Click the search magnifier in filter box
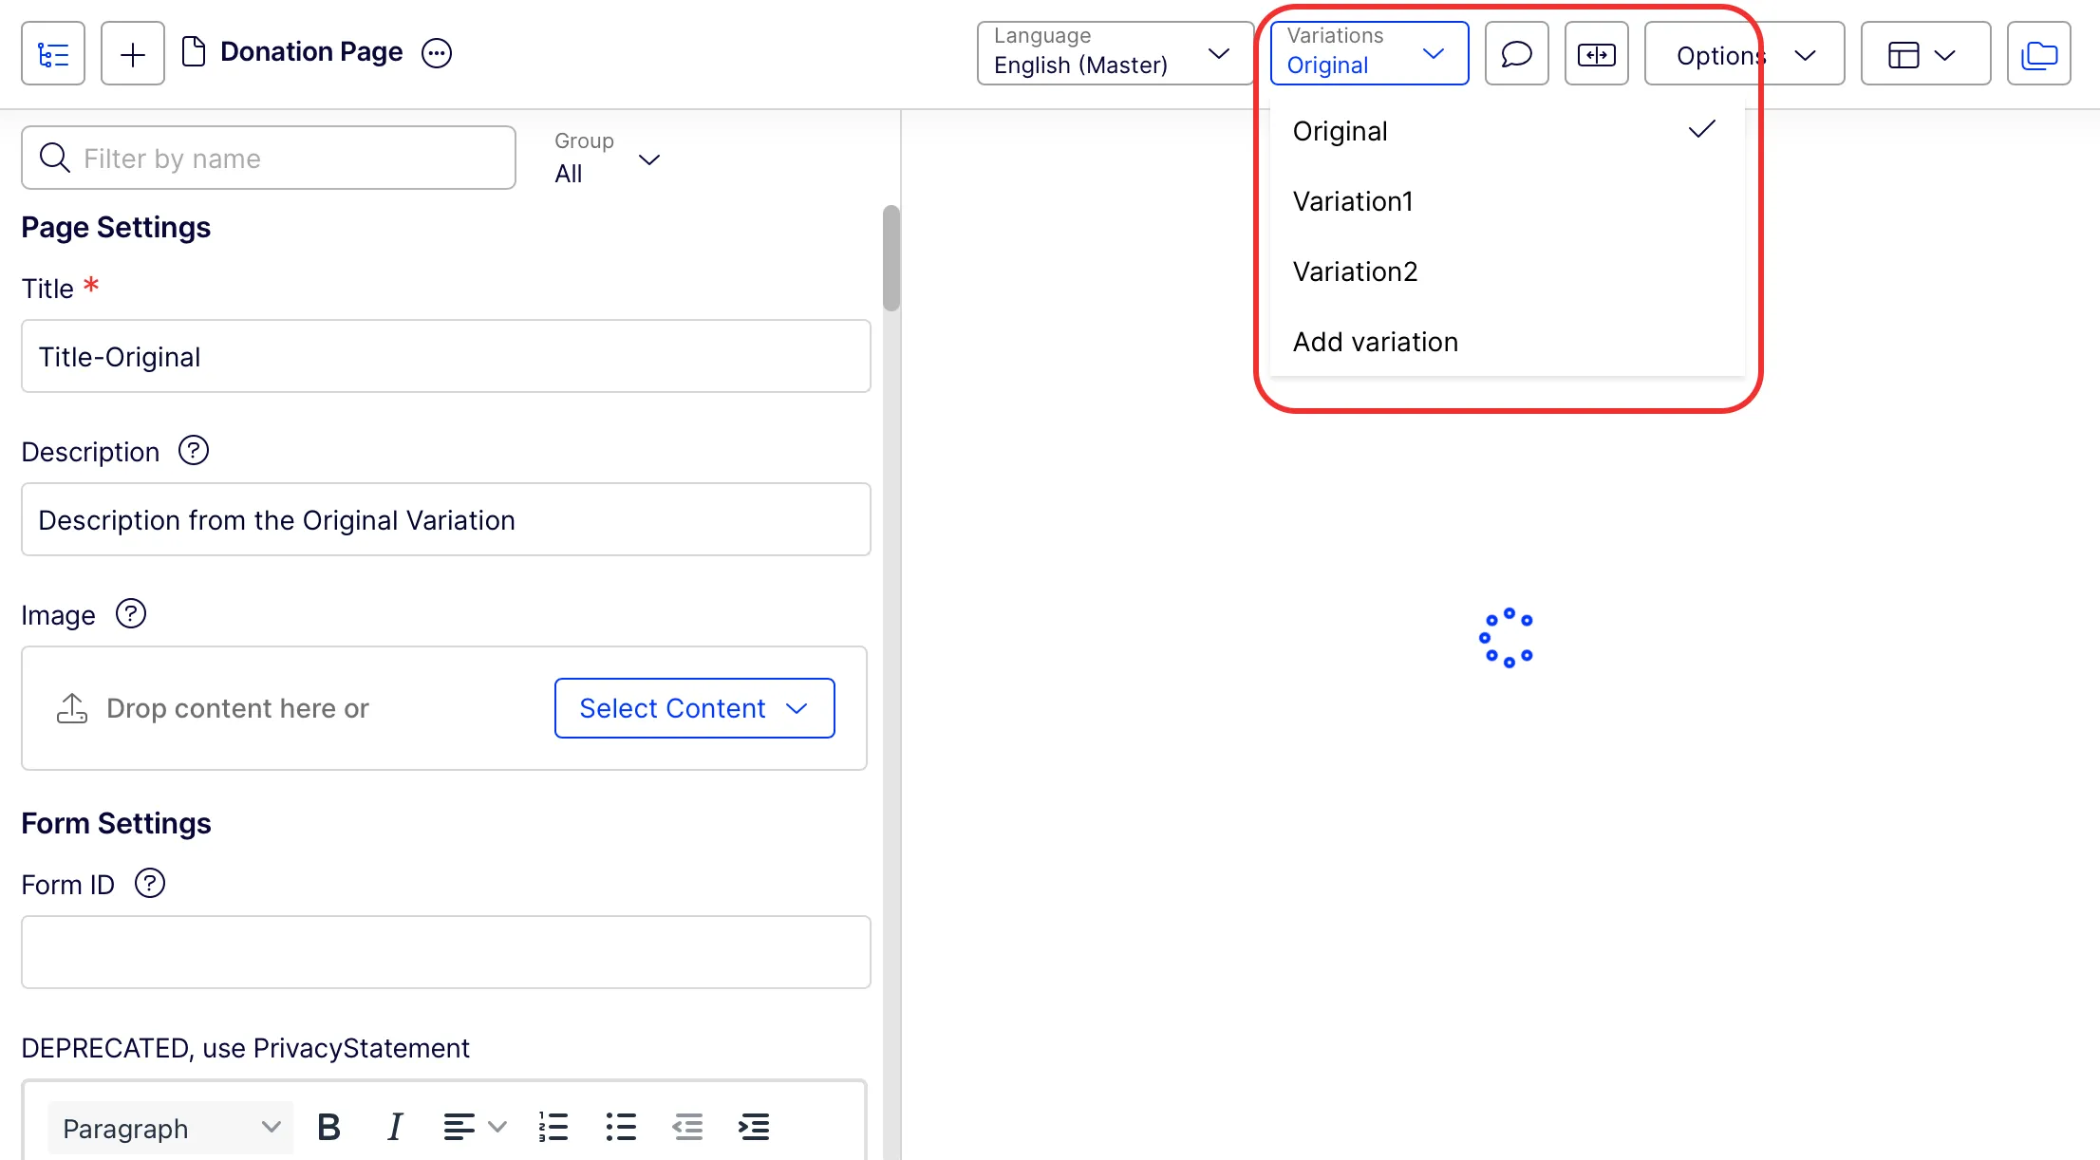 (x=55, y=158)
